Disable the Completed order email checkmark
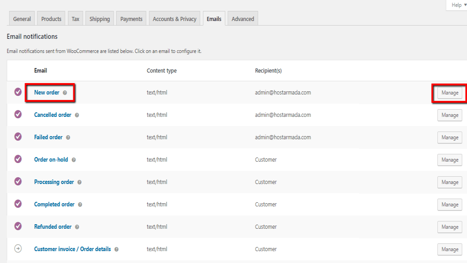 (18, 204)
